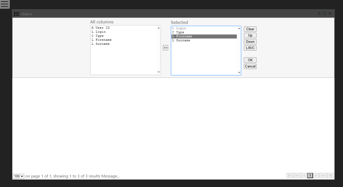Screen dimensions: 343x187
Task: Move selected column Down
Action: (x=250, y=42)
